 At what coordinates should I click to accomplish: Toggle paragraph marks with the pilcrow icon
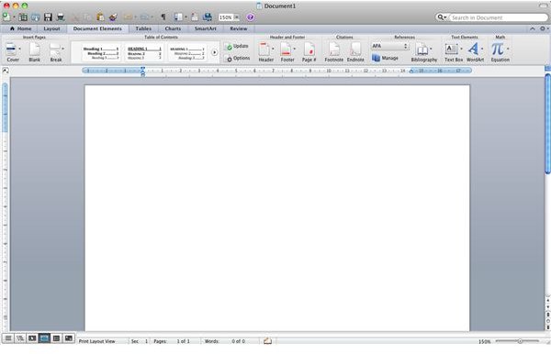click(163, 17)
